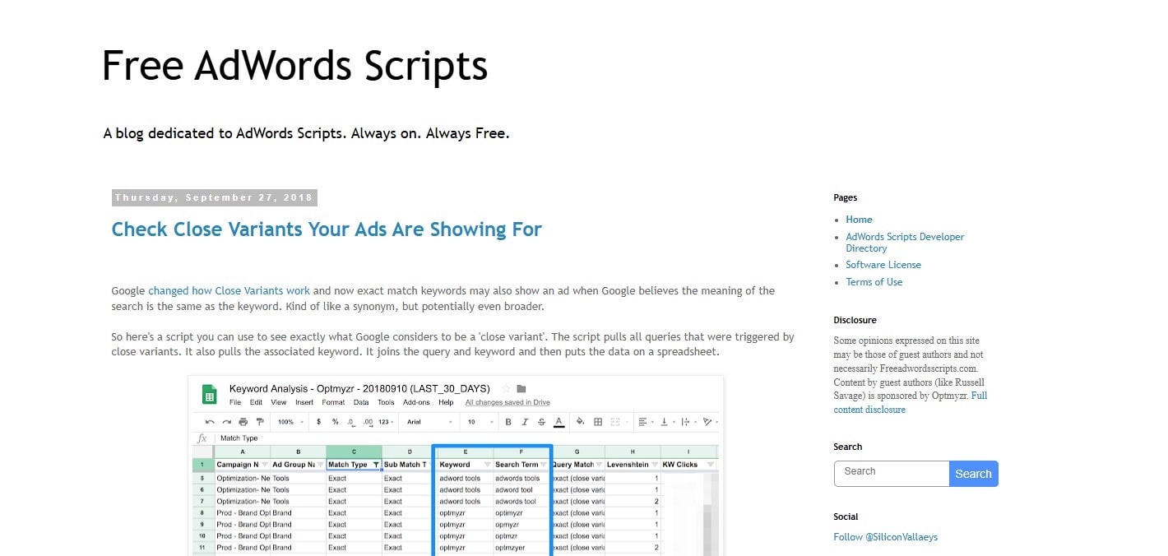This screenshot has width=1168, height=556.
Task: Open the Keyword column filter arrow
Action: (488, 465)
